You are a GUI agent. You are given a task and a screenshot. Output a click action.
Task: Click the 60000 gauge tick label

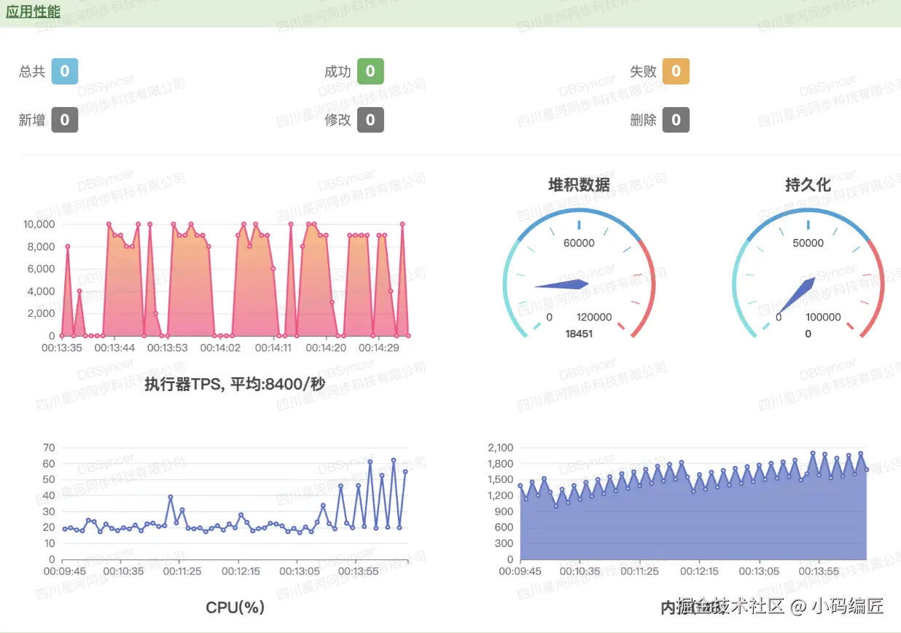[579, 243]
